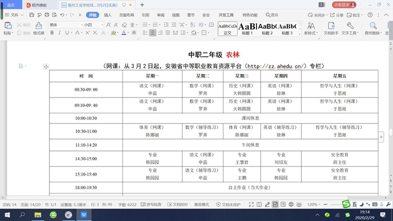This screenshot has height=221, width=393.
Task: Expand the font name dropdown
Action: click(x=82, y=25)
